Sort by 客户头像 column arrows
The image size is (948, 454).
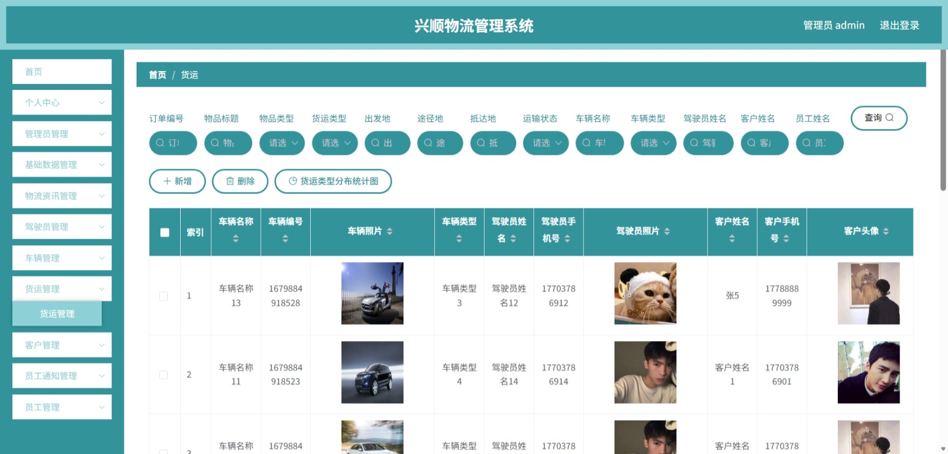tap(886, 231)
